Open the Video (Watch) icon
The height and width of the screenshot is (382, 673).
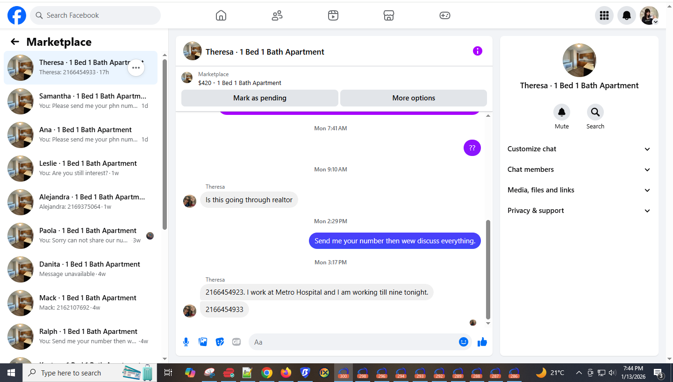[333, 15]
